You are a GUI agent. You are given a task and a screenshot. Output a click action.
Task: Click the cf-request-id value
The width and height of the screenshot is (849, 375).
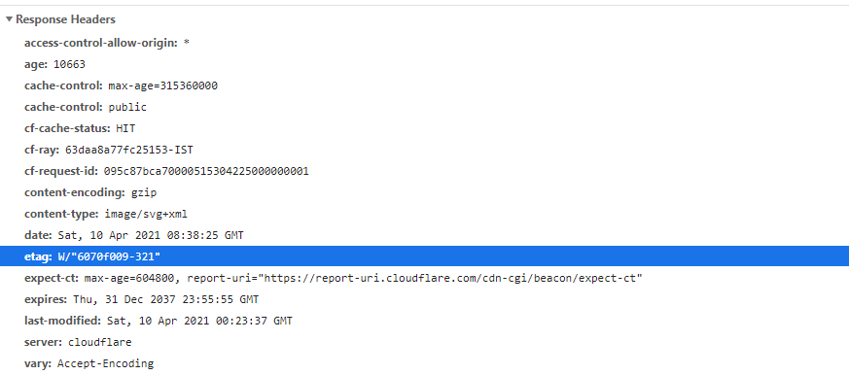click(x=206, y=172)
